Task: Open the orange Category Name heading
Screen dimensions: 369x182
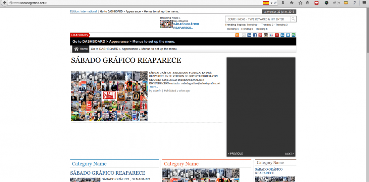Action: [181, 164]
